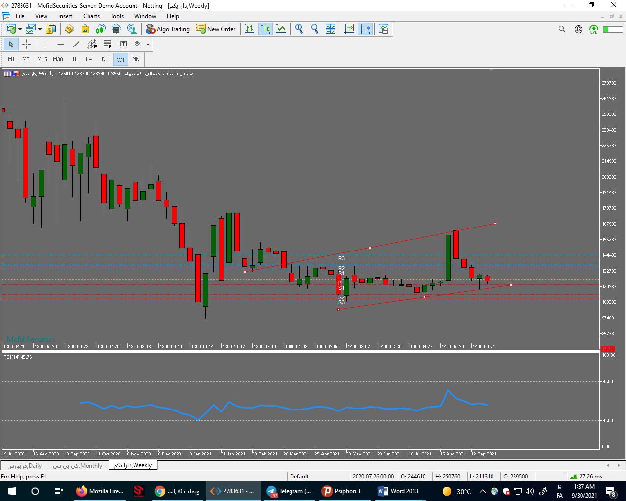Select the text label tool

pyautogui.click(x=123, y=45)
